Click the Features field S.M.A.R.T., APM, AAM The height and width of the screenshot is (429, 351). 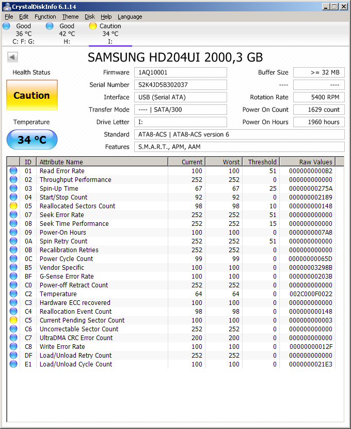(x=240, y=147)
